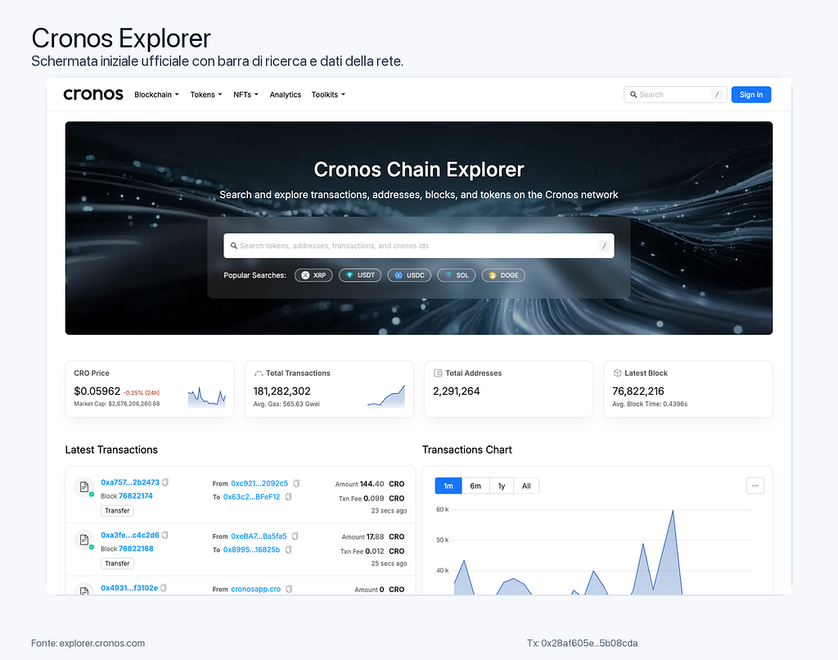Open the NFTs dropdown

pyautogui.click(x=246, y=95)
